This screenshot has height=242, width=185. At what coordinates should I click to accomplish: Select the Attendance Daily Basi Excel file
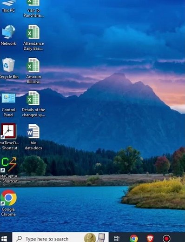33,38
